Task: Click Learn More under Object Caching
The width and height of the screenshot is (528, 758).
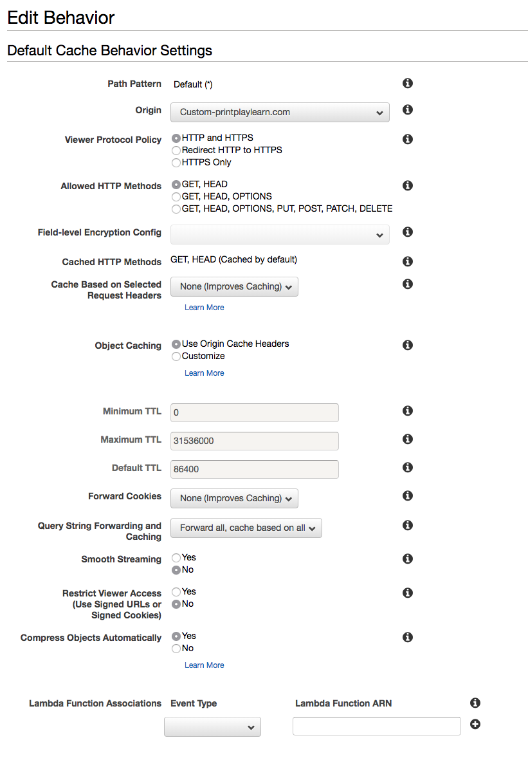Action: click(x=205, y=373)
